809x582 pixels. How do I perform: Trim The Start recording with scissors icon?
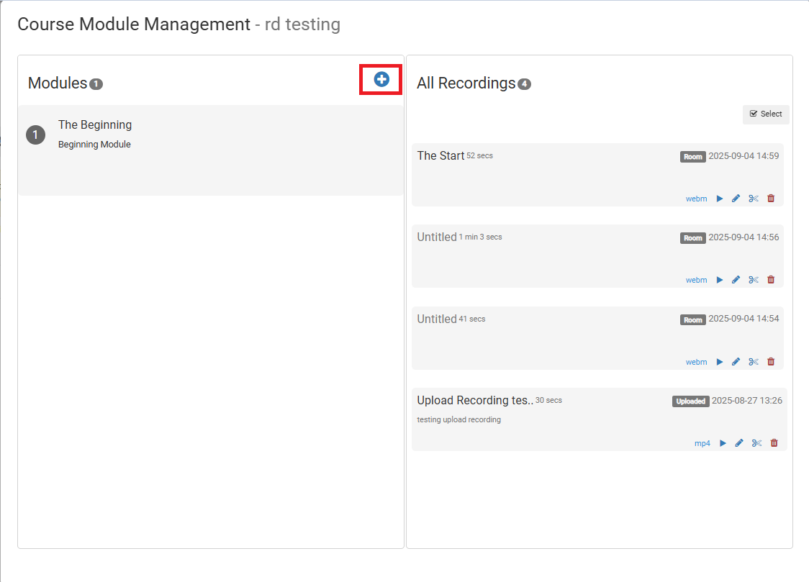(x=754, y=199)
